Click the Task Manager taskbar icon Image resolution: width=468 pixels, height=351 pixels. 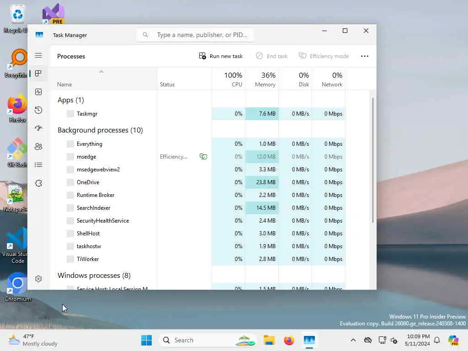pyautogui.click(x=309, y=340)
